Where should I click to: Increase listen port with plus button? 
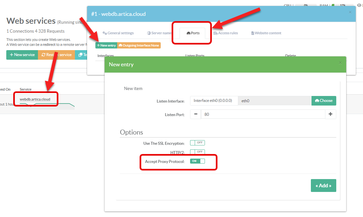[331, 114]
